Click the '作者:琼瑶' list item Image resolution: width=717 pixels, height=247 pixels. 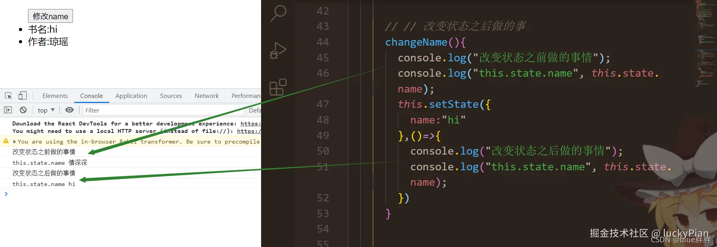click(48, 42)
